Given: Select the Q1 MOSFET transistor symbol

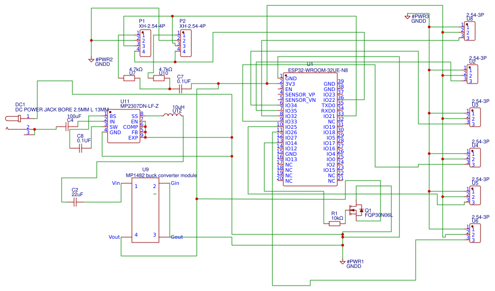Looking at the screenshot, I should [x=356, y=210].
